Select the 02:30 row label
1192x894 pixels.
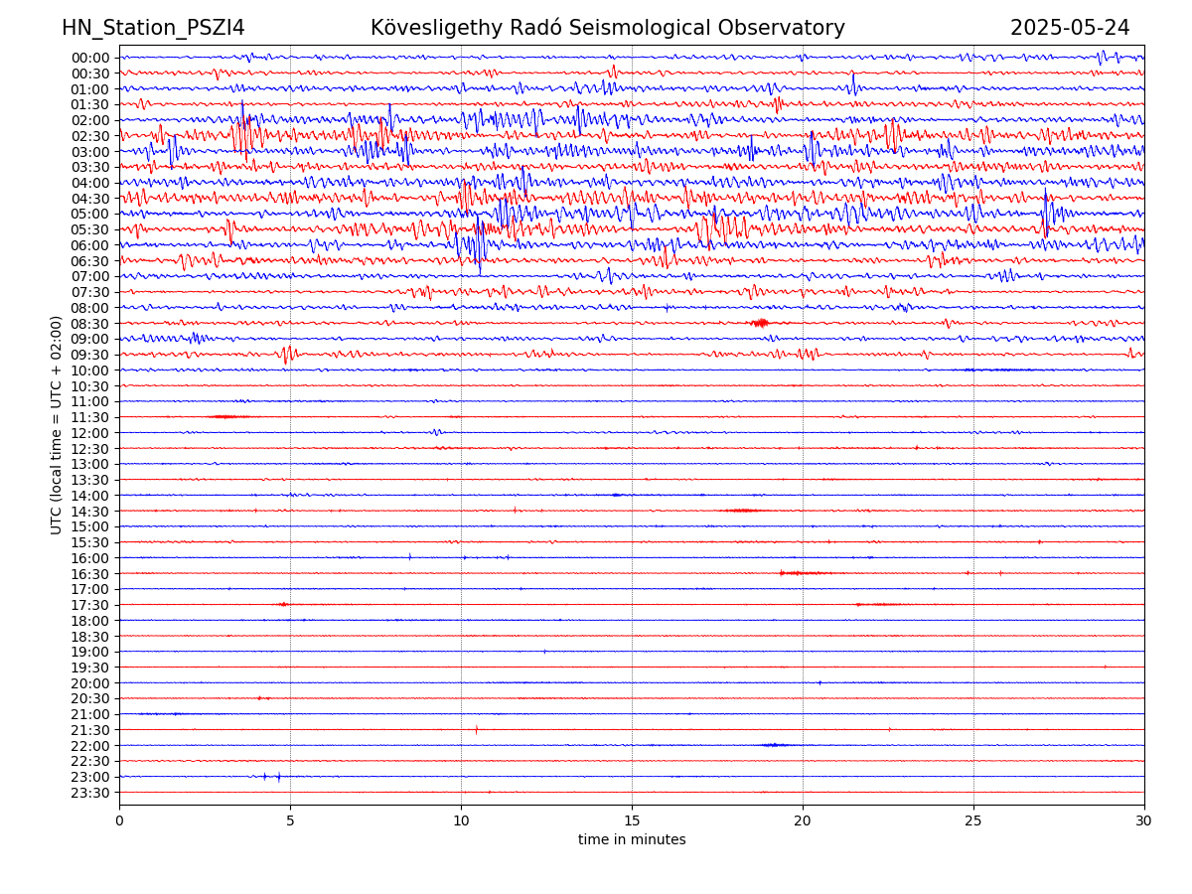point(89,136)
